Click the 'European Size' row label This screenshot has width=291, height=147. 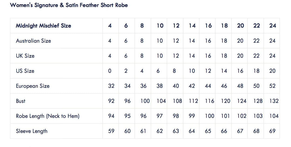(33, 86)
